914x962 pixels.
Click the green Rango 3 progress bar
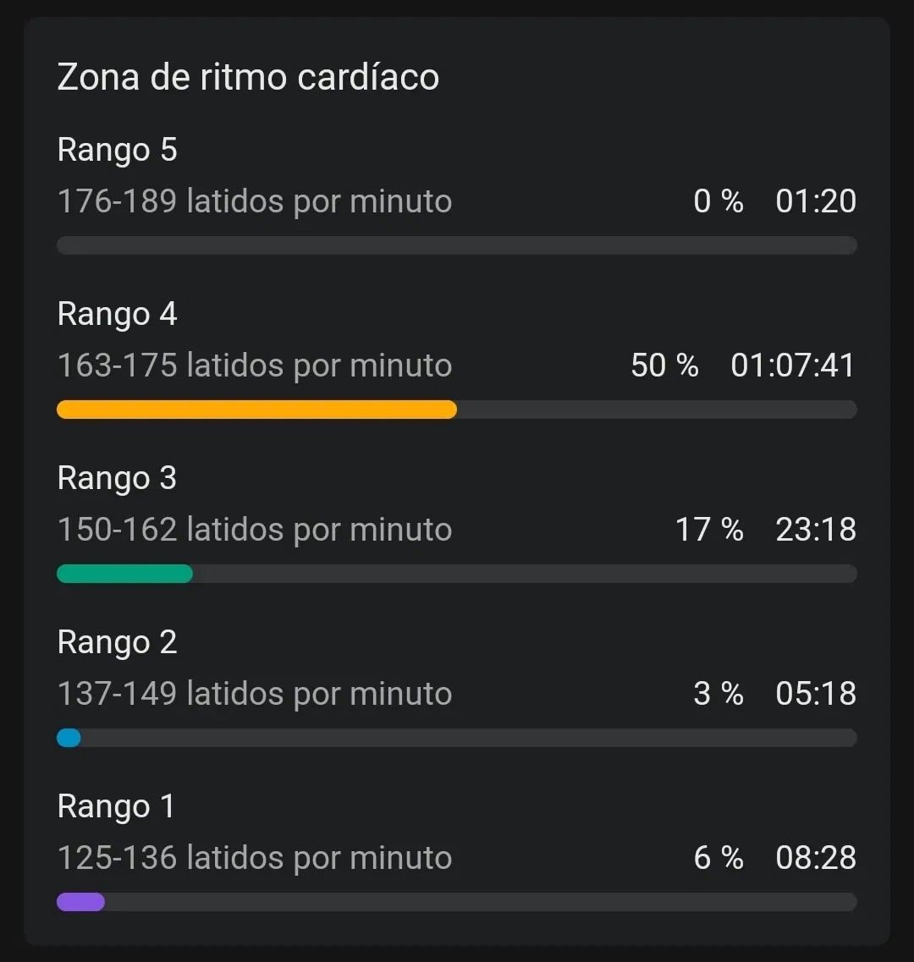pyautogui.click(x=124, y=574)
